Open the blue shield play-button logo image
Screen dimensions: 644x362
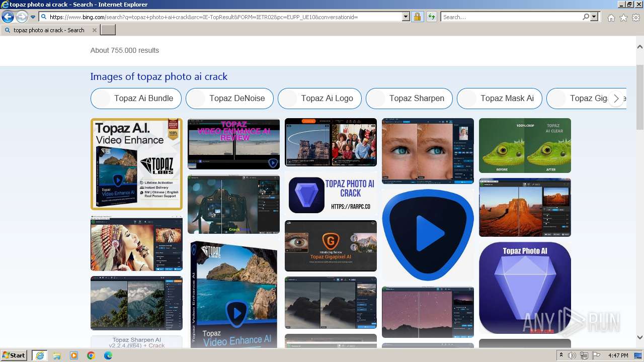click(x=428, y=235)
